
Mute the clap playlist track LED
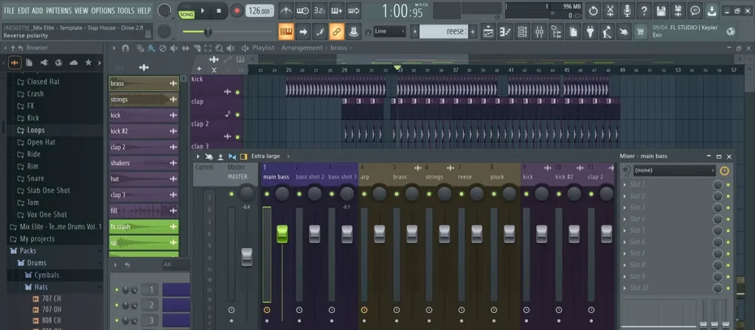click(237, 114)
